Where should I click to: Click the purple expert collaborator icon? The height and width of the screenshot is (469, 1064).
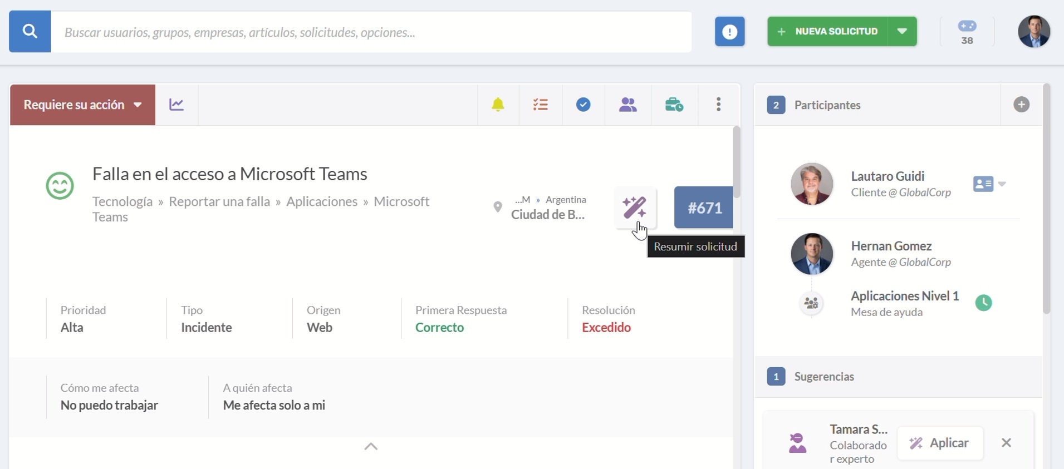[797, 443]
